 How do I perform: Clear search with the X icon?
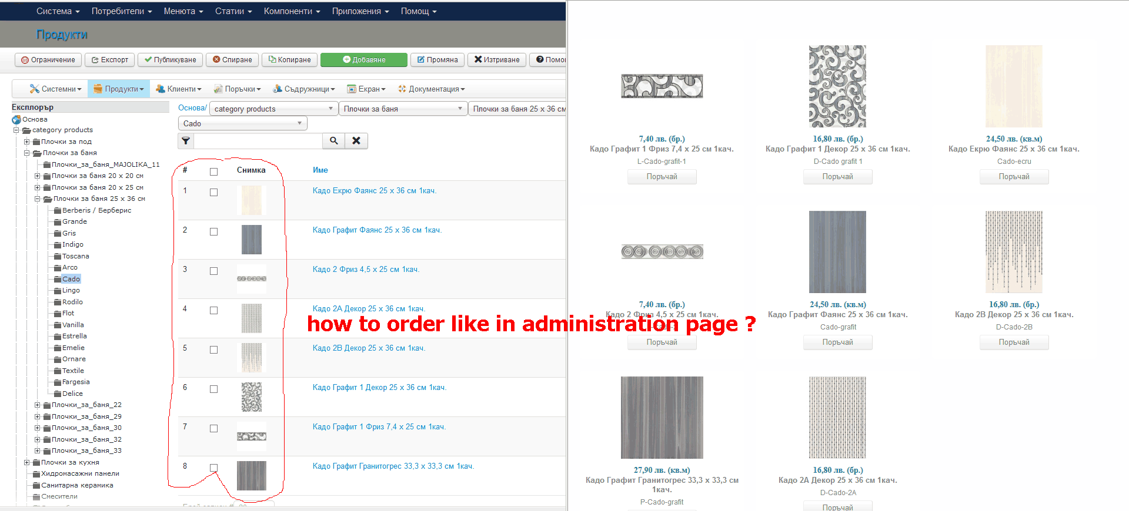[356, 141]
